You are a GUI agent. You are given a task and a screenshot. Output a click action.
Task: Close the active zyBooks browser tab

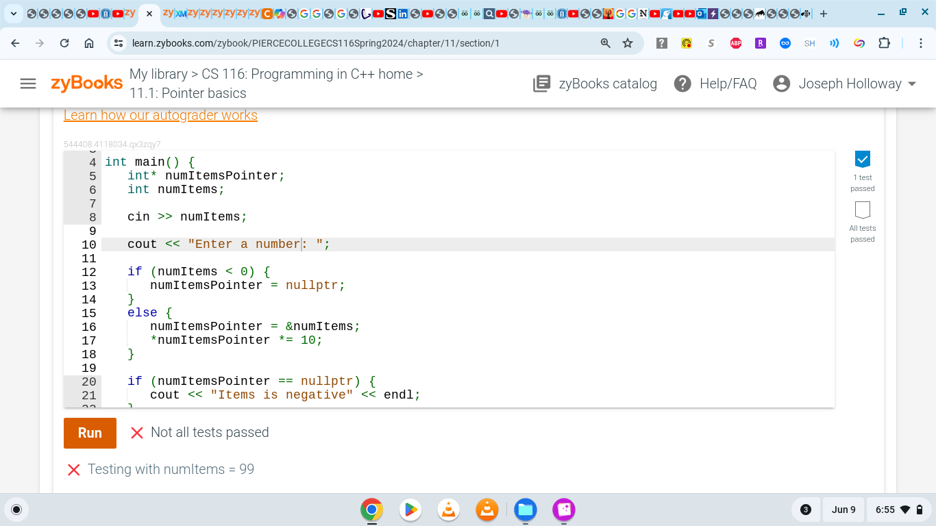[149, 14]
